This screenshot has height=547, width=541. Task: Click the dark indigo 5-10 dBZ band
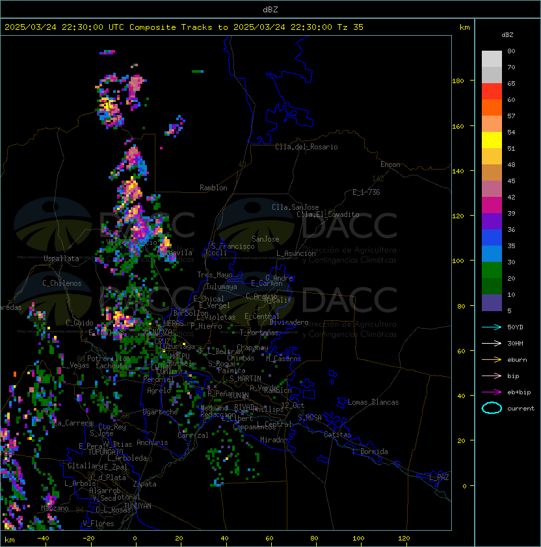point(492,303)
